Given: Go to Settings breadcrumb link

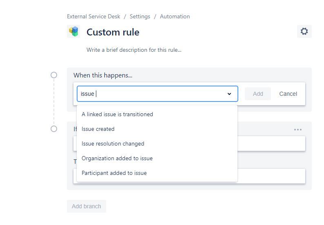Looking at the screenshot, I should coord(140,17).
